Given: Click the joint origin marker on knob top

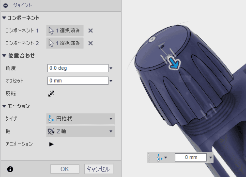Looking at the screenshot, I should (x=152, y=39).
